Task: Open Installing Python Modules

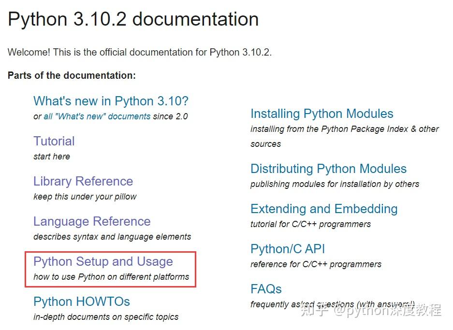Action: [x=321, y=114]
